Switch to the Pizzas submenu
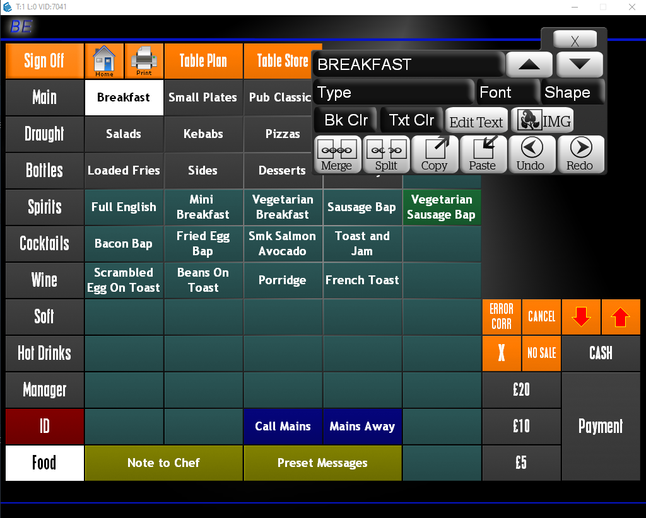Viewport: 646px width, 518px height. point(278,134)
